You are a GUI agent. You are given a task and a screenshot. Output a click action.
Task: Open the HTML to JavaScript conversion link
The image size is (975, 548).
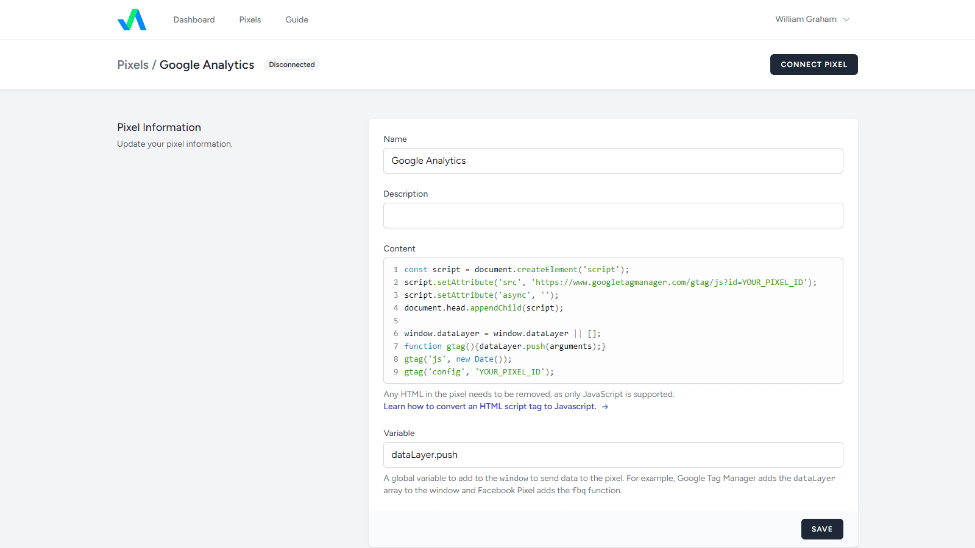coord(490,407)
